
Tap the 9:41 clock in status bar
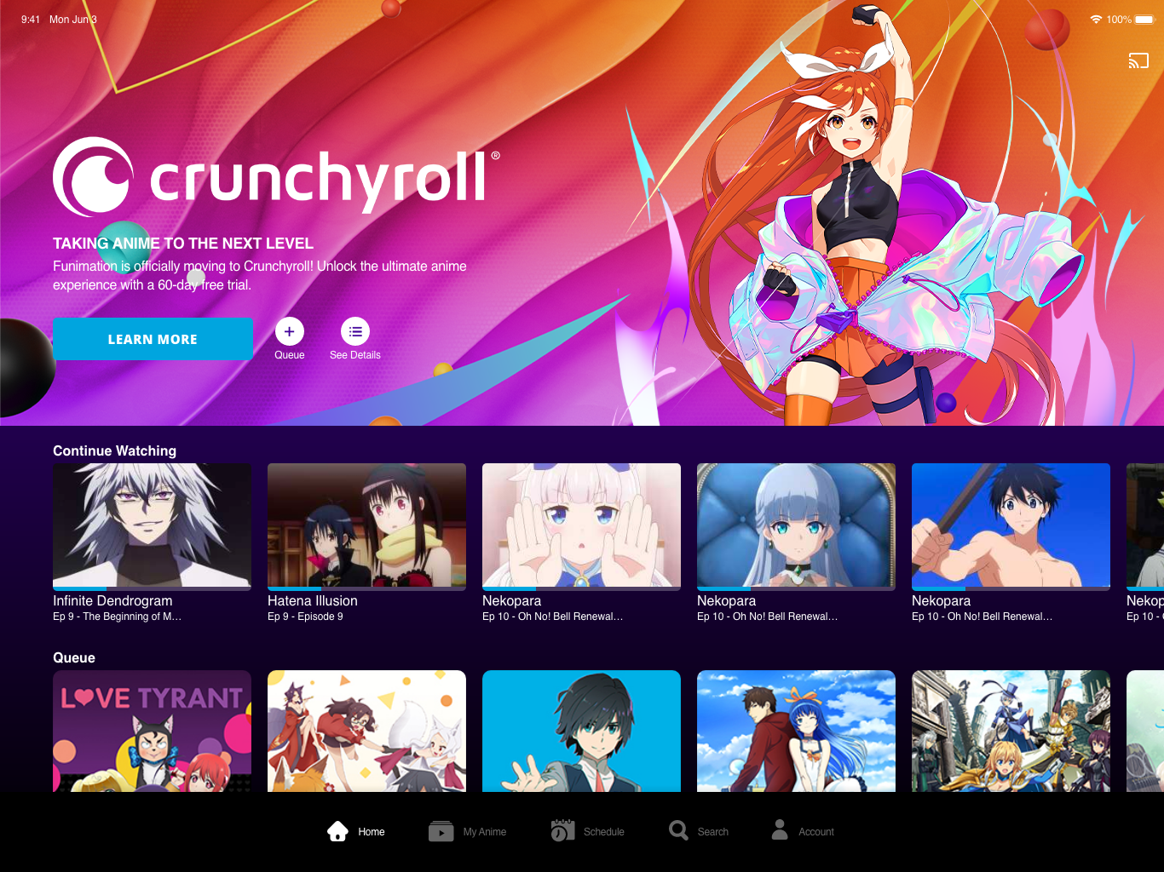click(x=31, y=19)
